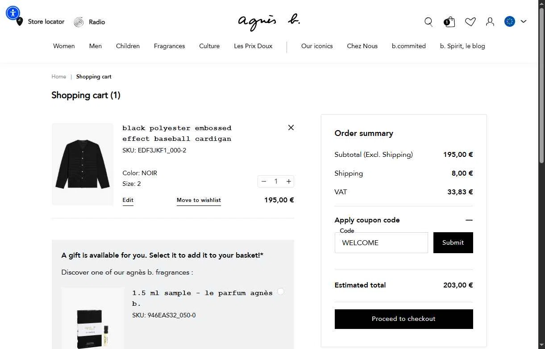Open the Fragrances menu
The width and height of the screenshot is (545, 349).
click(169, 46)
